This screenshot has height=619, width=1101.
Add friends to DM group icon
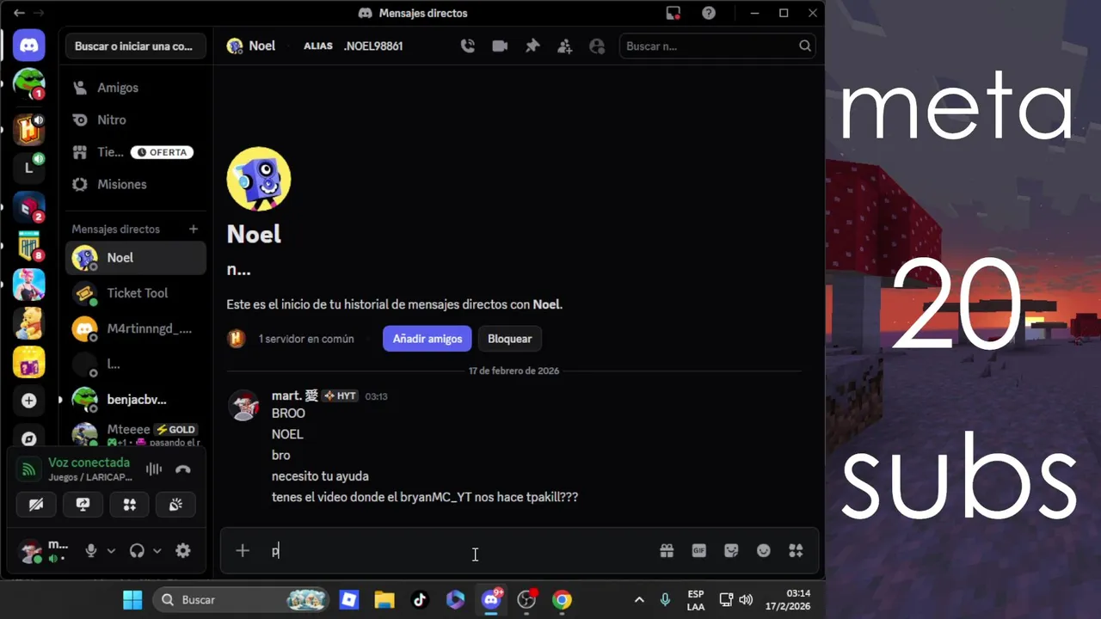coord(564,46)
